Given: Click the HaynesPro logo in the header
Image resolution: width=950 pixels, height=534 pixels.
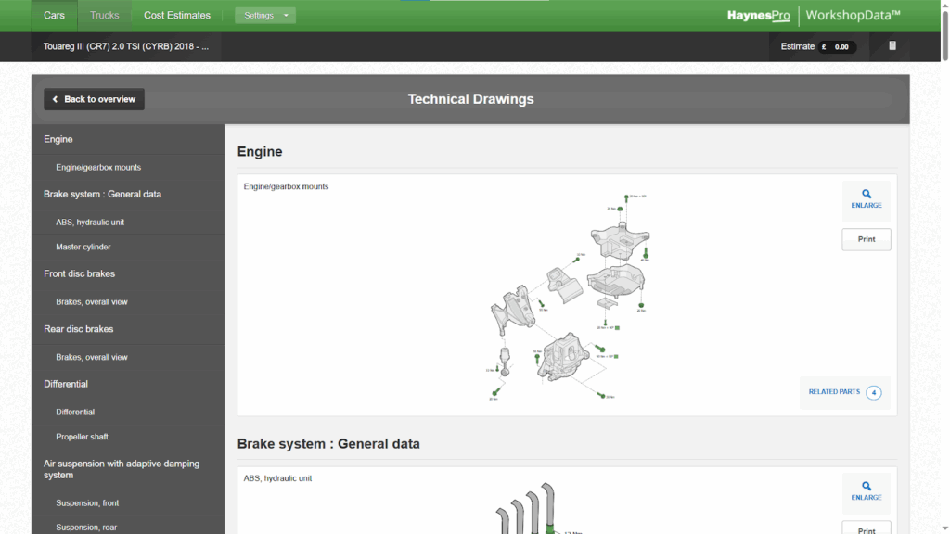Looking at the screenshot, I should (758, 15).
